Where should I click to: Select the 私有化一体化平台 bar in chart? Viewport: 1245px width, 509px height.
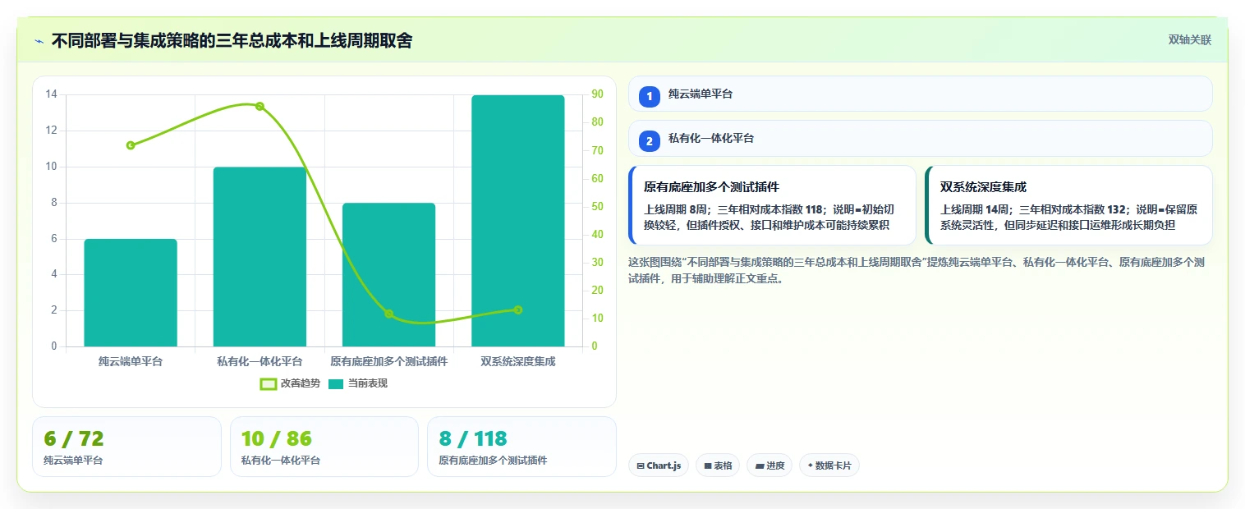pyautogui.click(x=260, y=257)
